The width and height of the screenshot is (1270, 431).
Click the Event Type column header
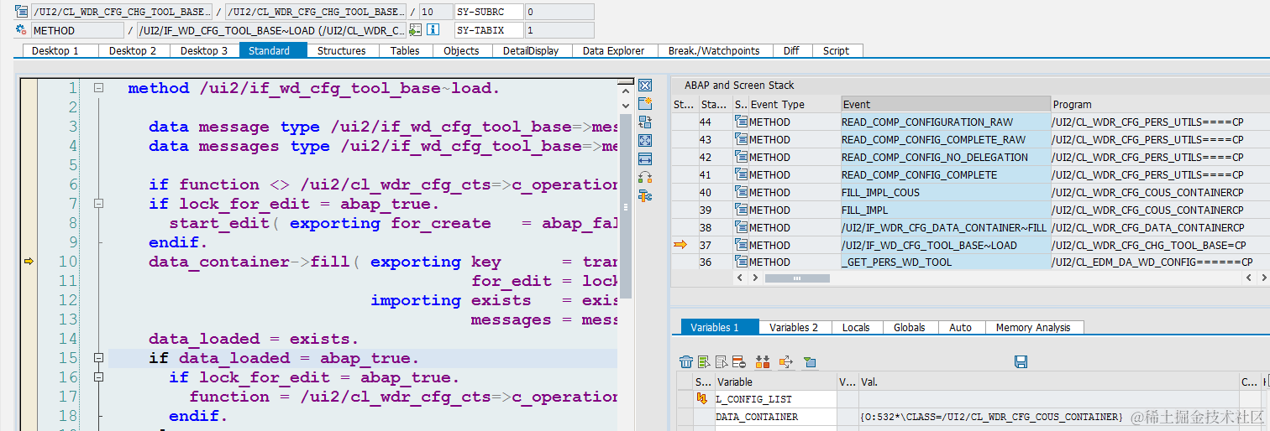coord(795,105)
